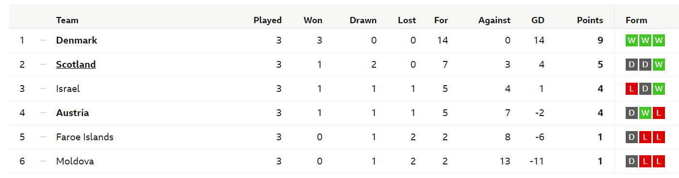The width and height of the screenshot is (679, 178).
Task: Click Austria's green W form badge
Action: 645,113
